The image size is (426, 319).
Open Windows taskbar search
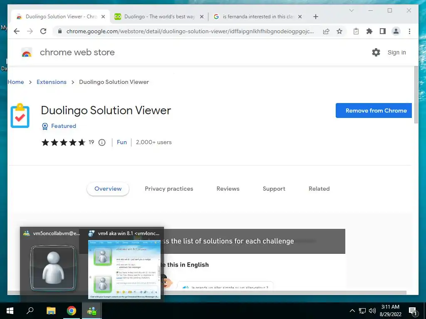30,311
